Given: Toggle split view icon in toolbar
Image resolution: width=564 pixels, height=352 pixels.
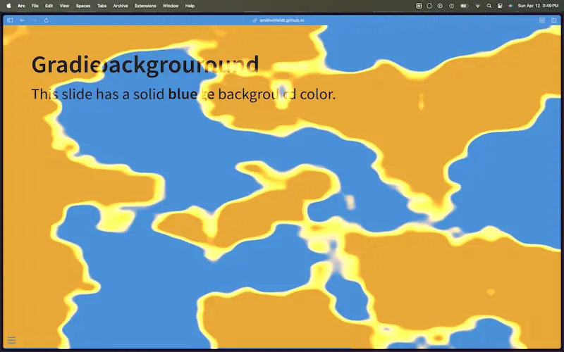Looking at the screenshot, I should (x=554, y=20).
